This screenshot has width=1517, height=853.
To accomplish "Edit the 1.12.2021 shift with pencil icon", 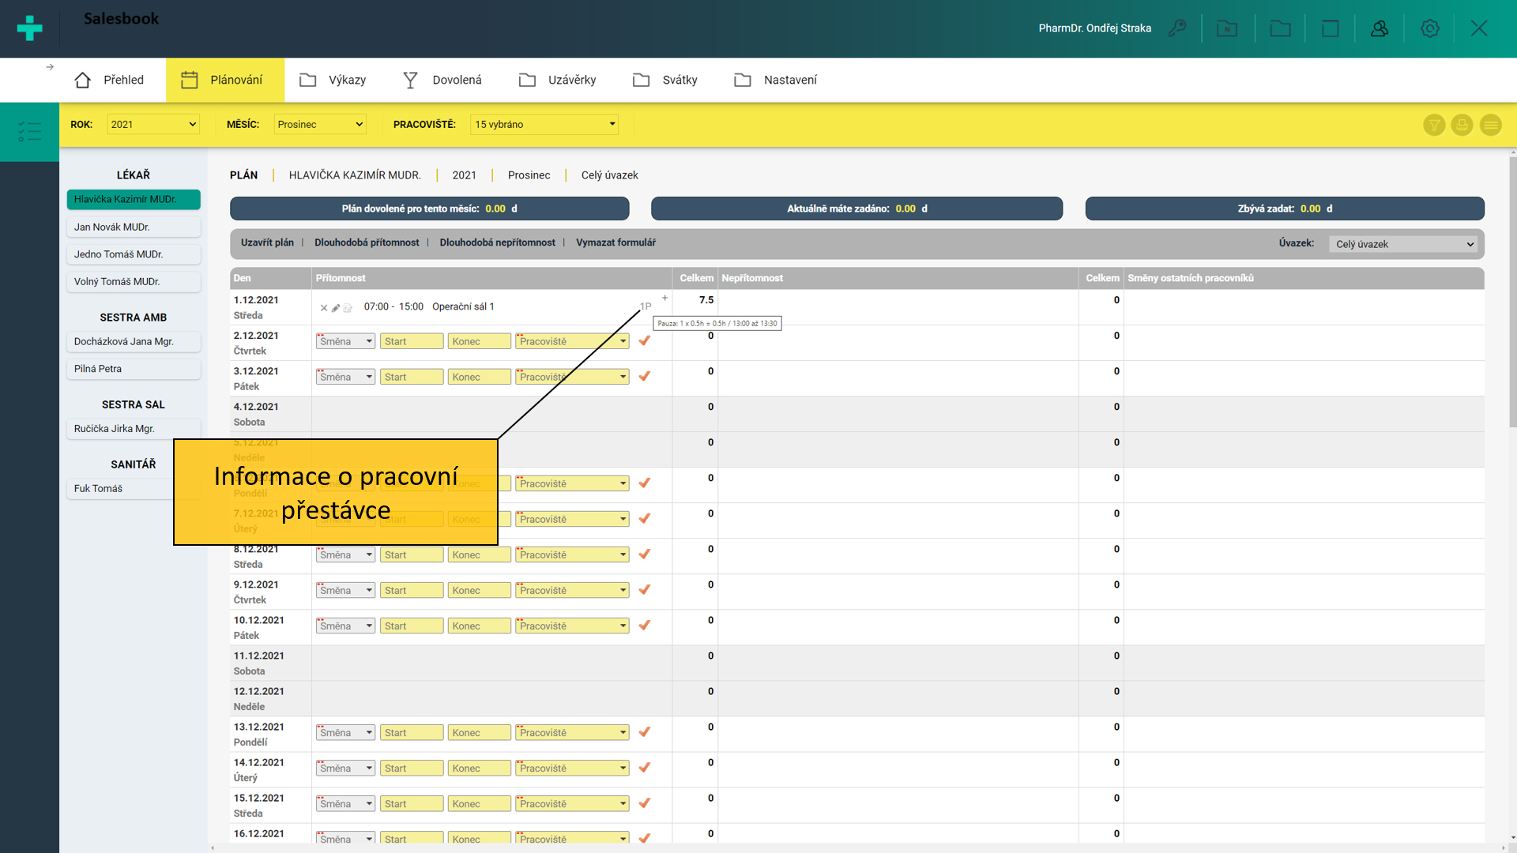I will click(336, 308).
